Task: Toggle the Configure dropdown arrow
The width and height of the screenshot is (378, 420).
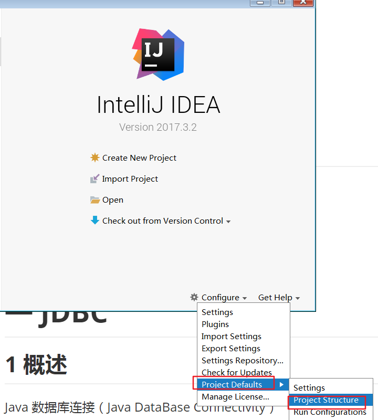Action: [x=245, y=298]
